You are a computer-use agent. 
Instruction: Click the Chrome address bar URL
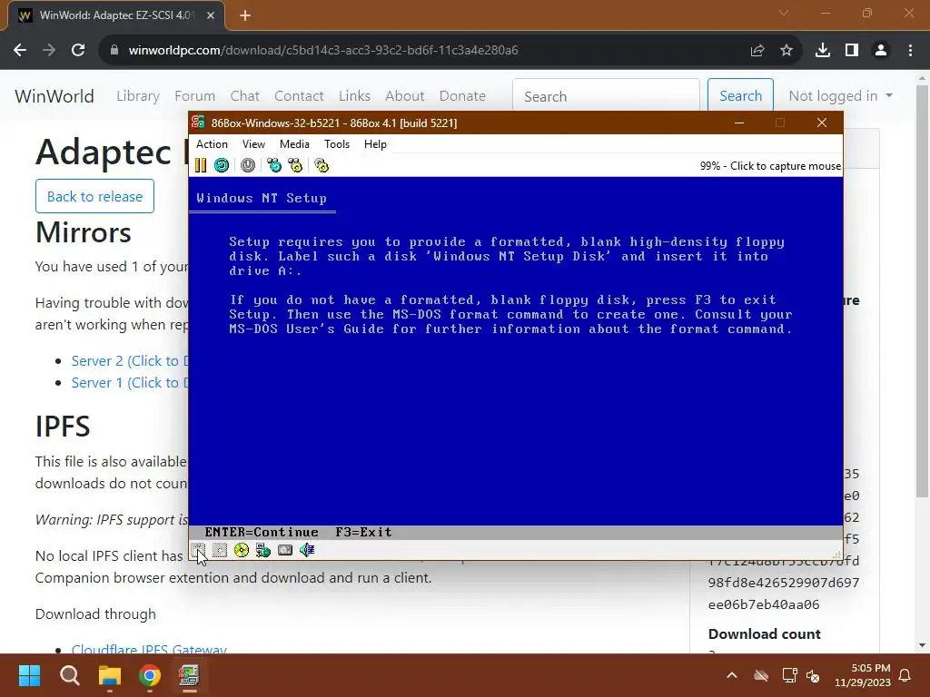tap(323, 51)
